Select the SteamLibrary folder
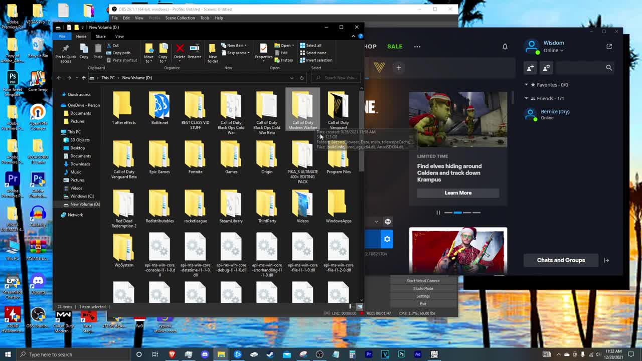Screen dimensions: 642x361 [231, 207]
